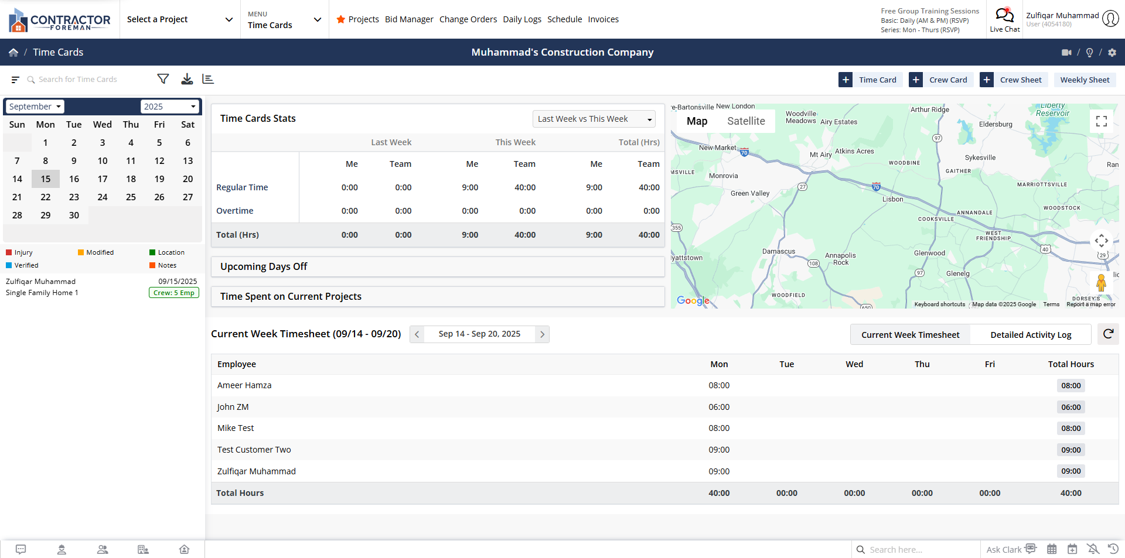The width and height of the screenshot is (1125, 558).
Task: Open Last Week vs This Week dropdown
Action: coord(594,119)
